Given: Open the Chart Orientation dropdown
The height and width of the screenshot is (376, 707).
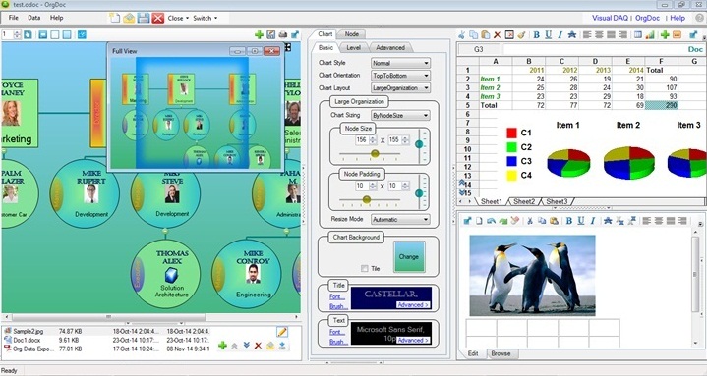Looking at the screenshot, I should (400, 76).
